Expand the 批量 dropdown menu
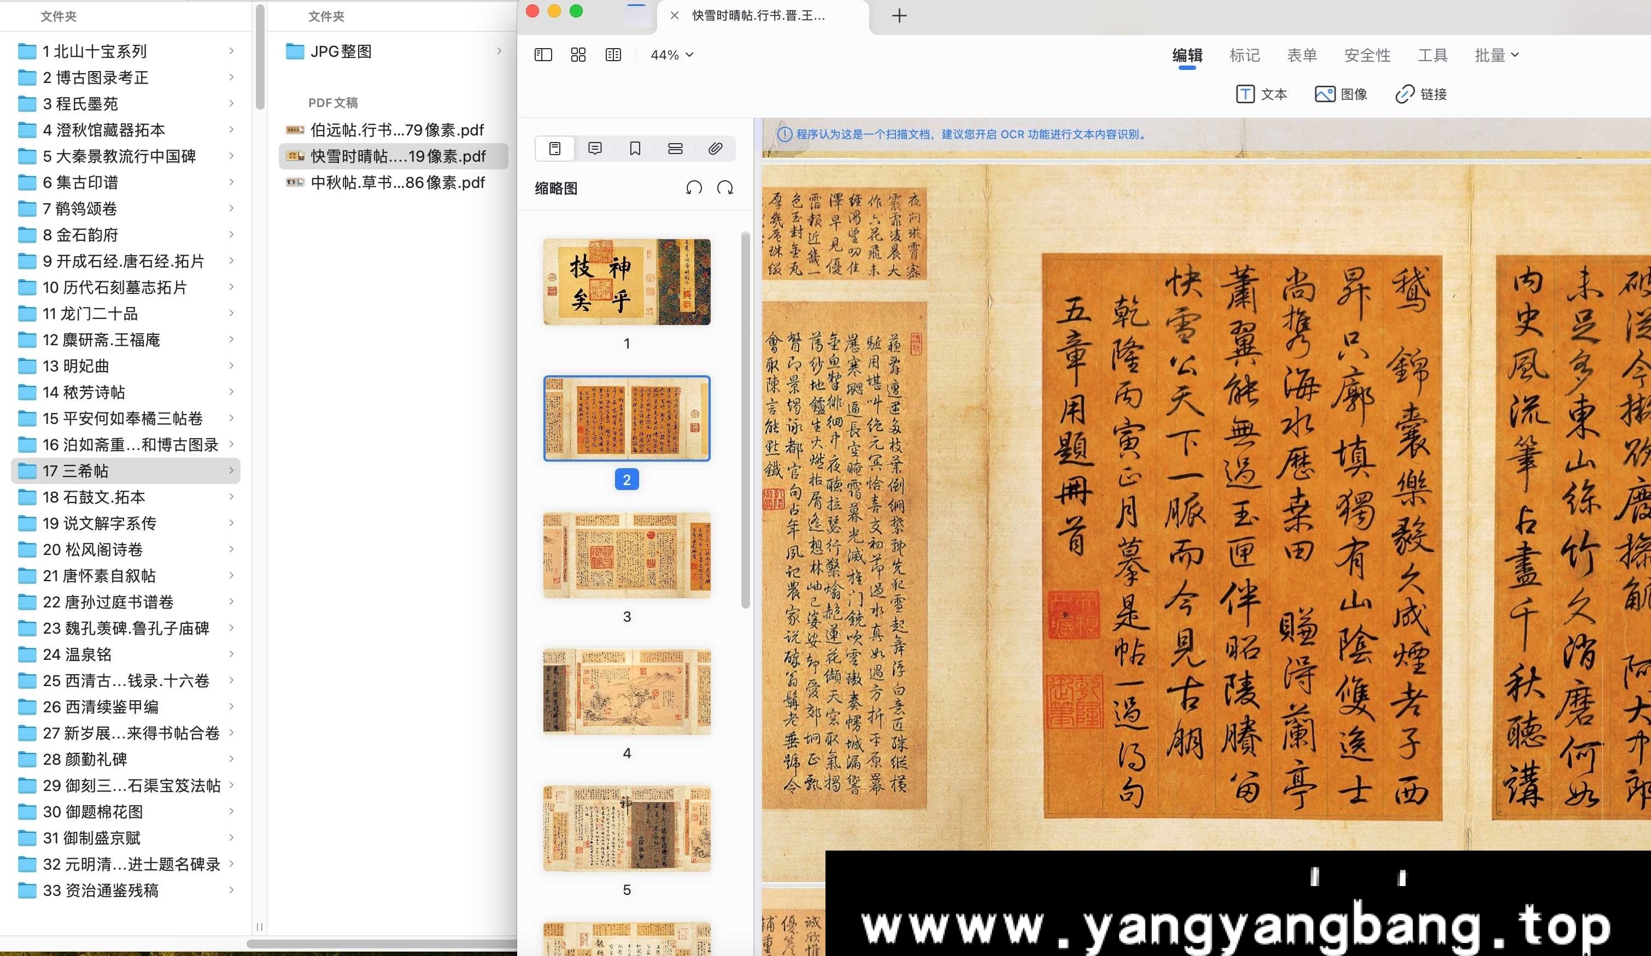1651x956 pixels. point(1496,54)
